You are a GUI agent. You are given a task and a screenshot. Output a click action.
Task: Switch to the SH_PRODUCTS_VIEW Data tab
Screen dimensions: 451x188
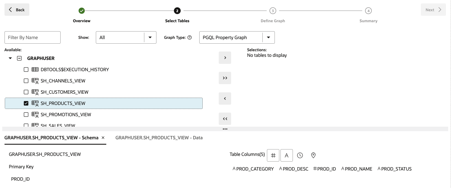coord(159,138)
